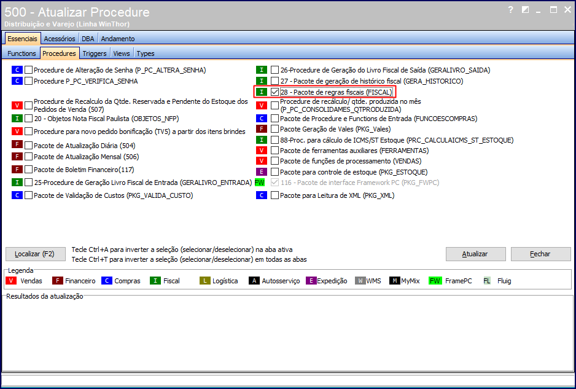The height and width of the screenshot is (389, 576).
Task: Click inside Resultados da atualização area
Action: (x=287, y=334)
